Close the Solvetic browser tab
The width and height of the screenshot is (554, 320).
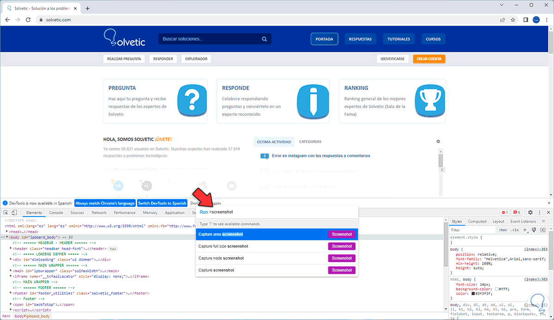(76, 8)
